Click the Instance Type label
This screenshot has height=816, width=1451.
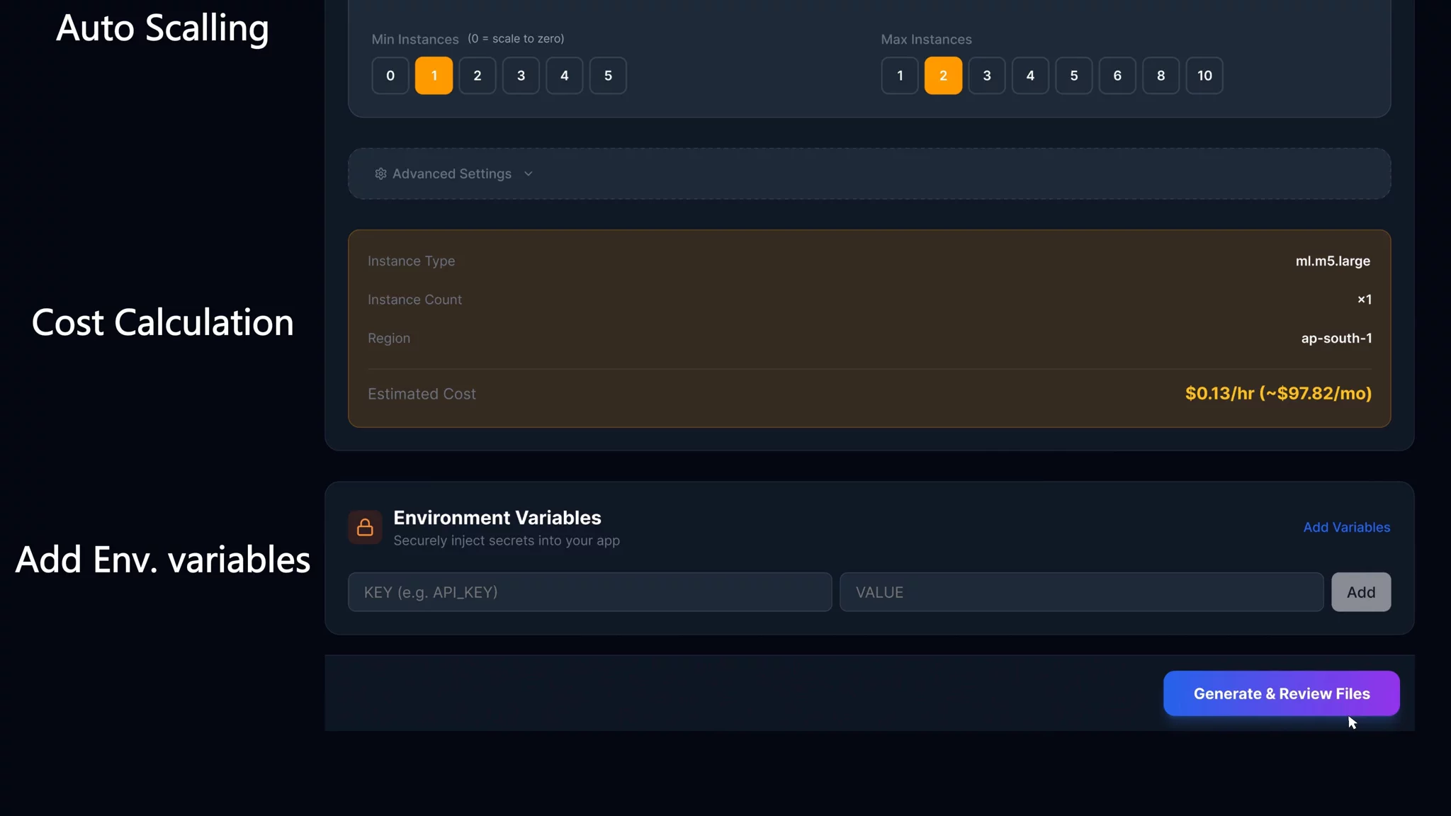click(x=411, y=261)
